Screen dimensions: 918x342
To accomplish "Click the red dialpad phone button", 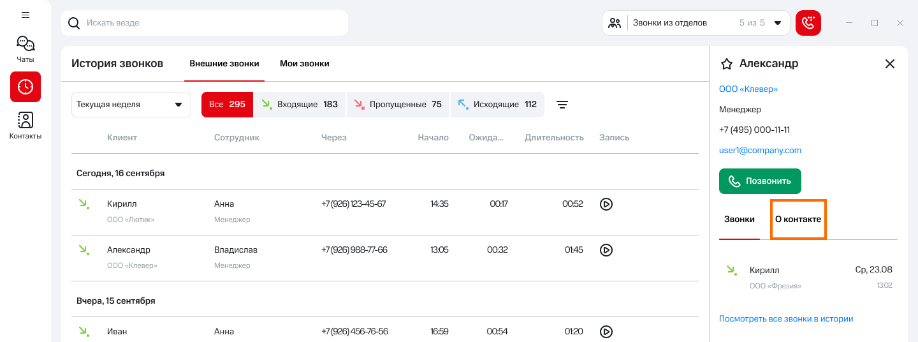I will click(808, 23).
